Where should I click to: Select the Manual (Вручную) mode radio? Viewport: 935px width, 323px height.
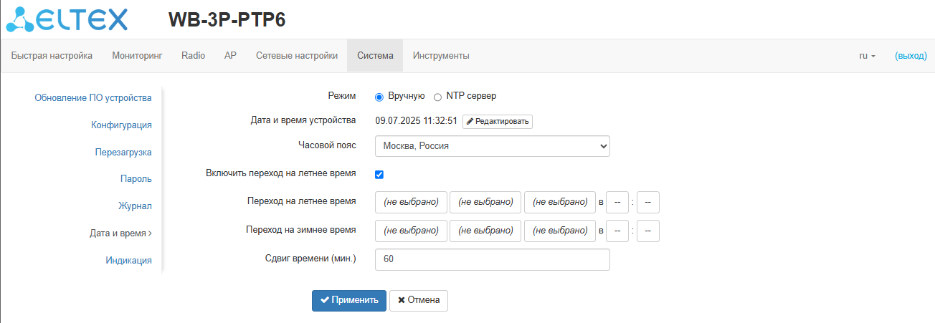(x=379, y=97)
